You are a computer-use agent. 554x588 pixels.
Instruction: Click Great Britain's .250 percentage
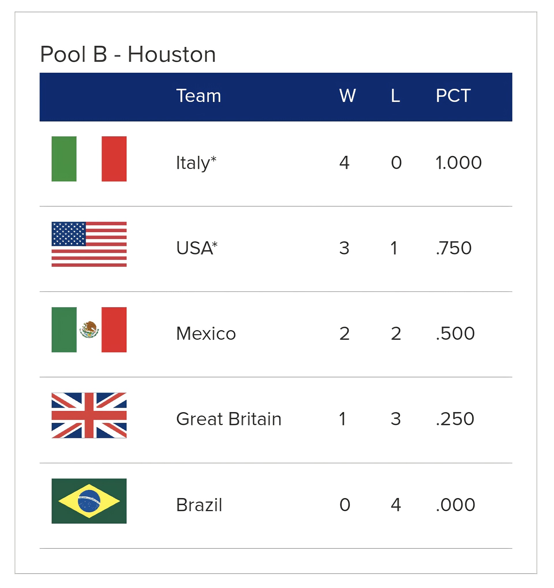pyautogui.click(x=455, y=419)
